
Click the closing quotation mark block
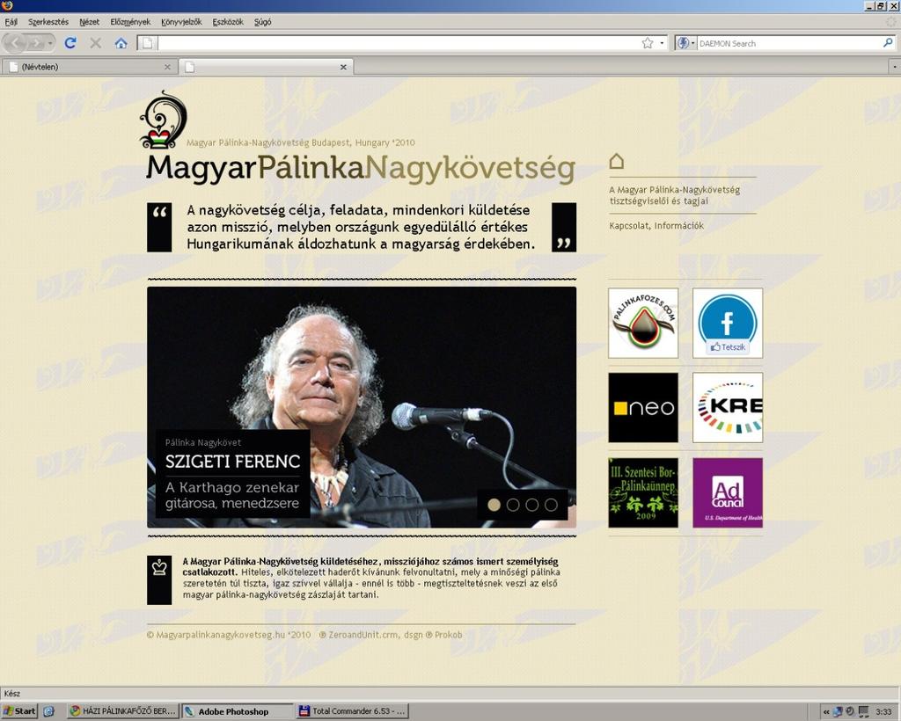564,228
